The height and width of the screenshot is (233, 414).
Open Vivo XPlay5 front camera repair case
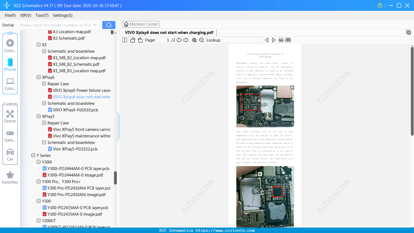coord(82,130)
